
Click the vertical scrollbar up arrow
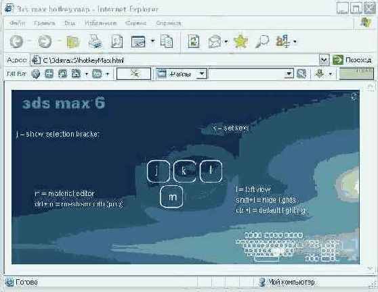pos(370,87)
